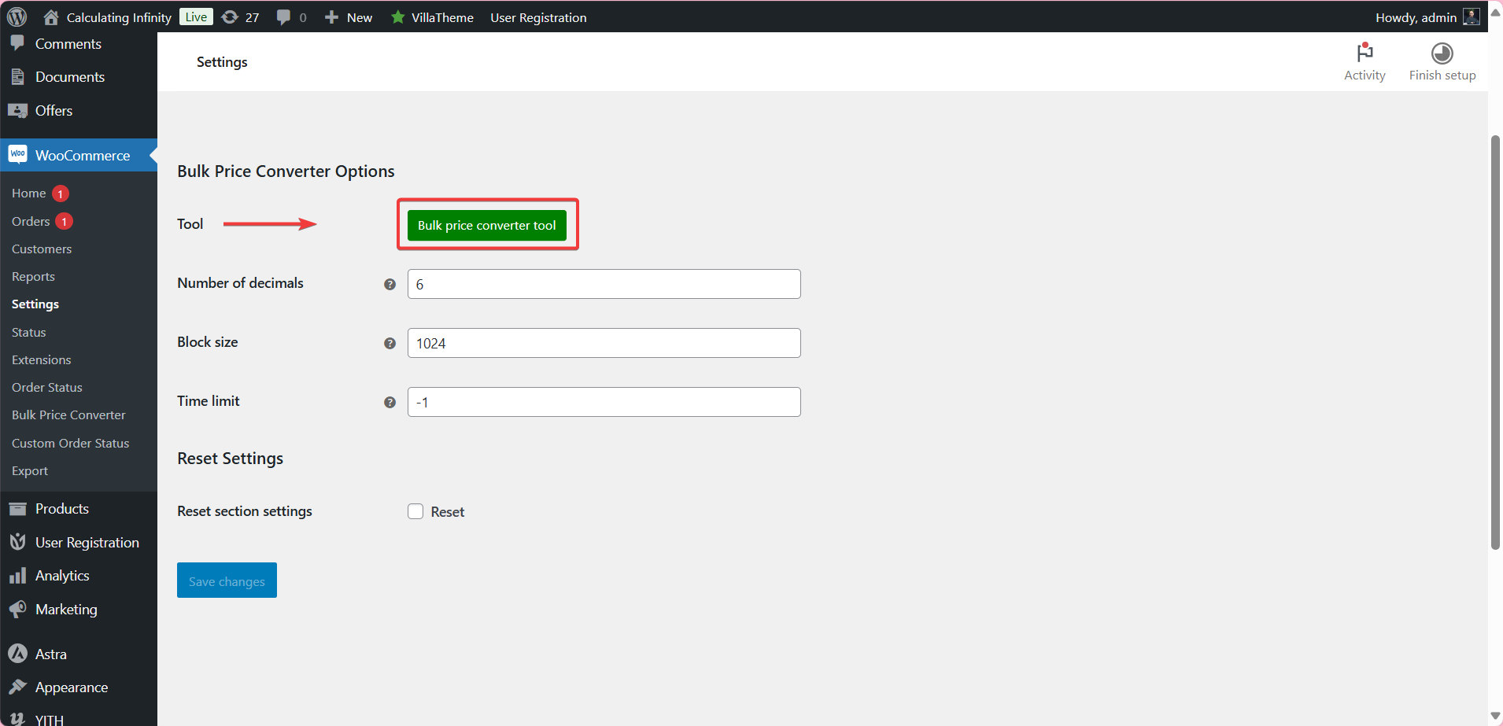Click the plus New icon in admin bar
The height and width of the screenshot is (726, 1503).
coord(332,17)
